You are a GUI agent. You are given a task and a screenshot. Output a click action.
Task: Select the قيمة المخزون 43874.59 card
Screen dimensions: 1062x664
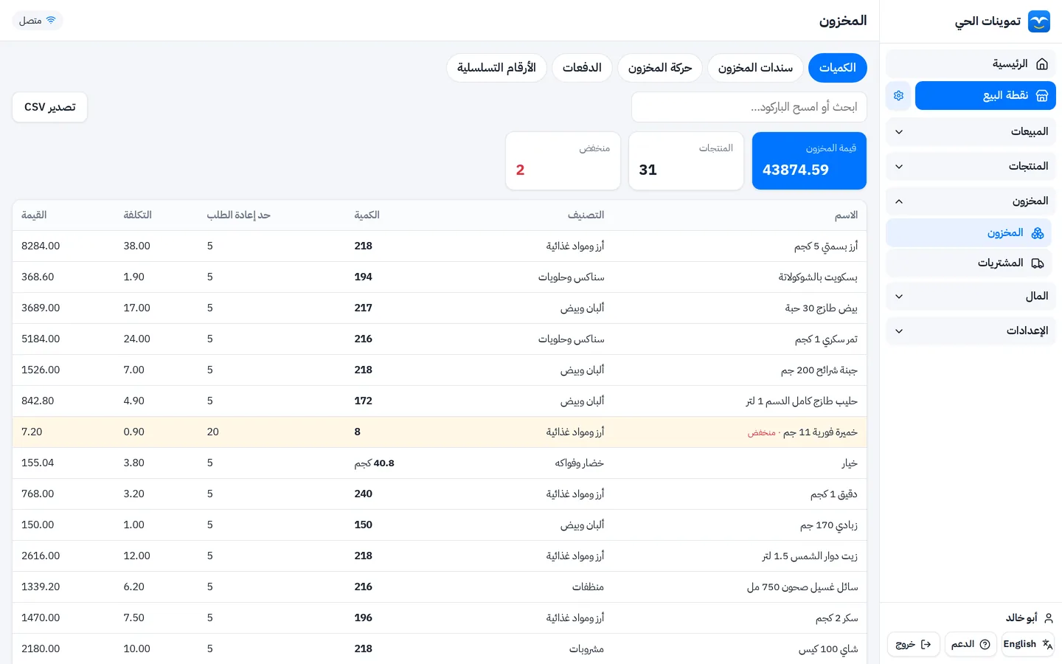[809, 161]
